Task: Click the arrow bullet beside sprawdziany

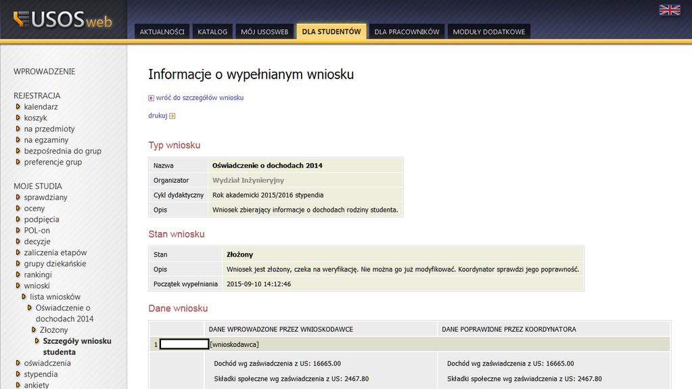Action: (x=18, y=197)
